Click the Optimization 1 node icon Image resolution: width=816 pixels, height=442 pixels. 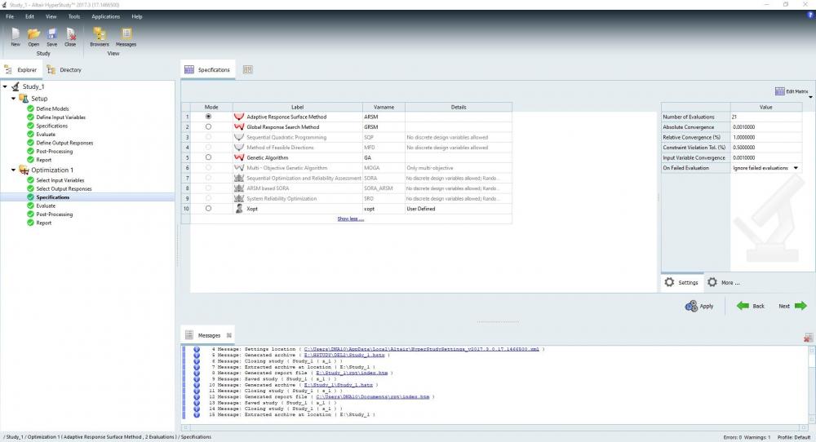click(x=24, y=170)
